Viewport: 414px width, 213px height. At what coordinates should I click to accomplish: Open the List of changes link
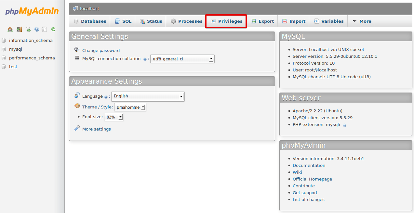(309, 200)
